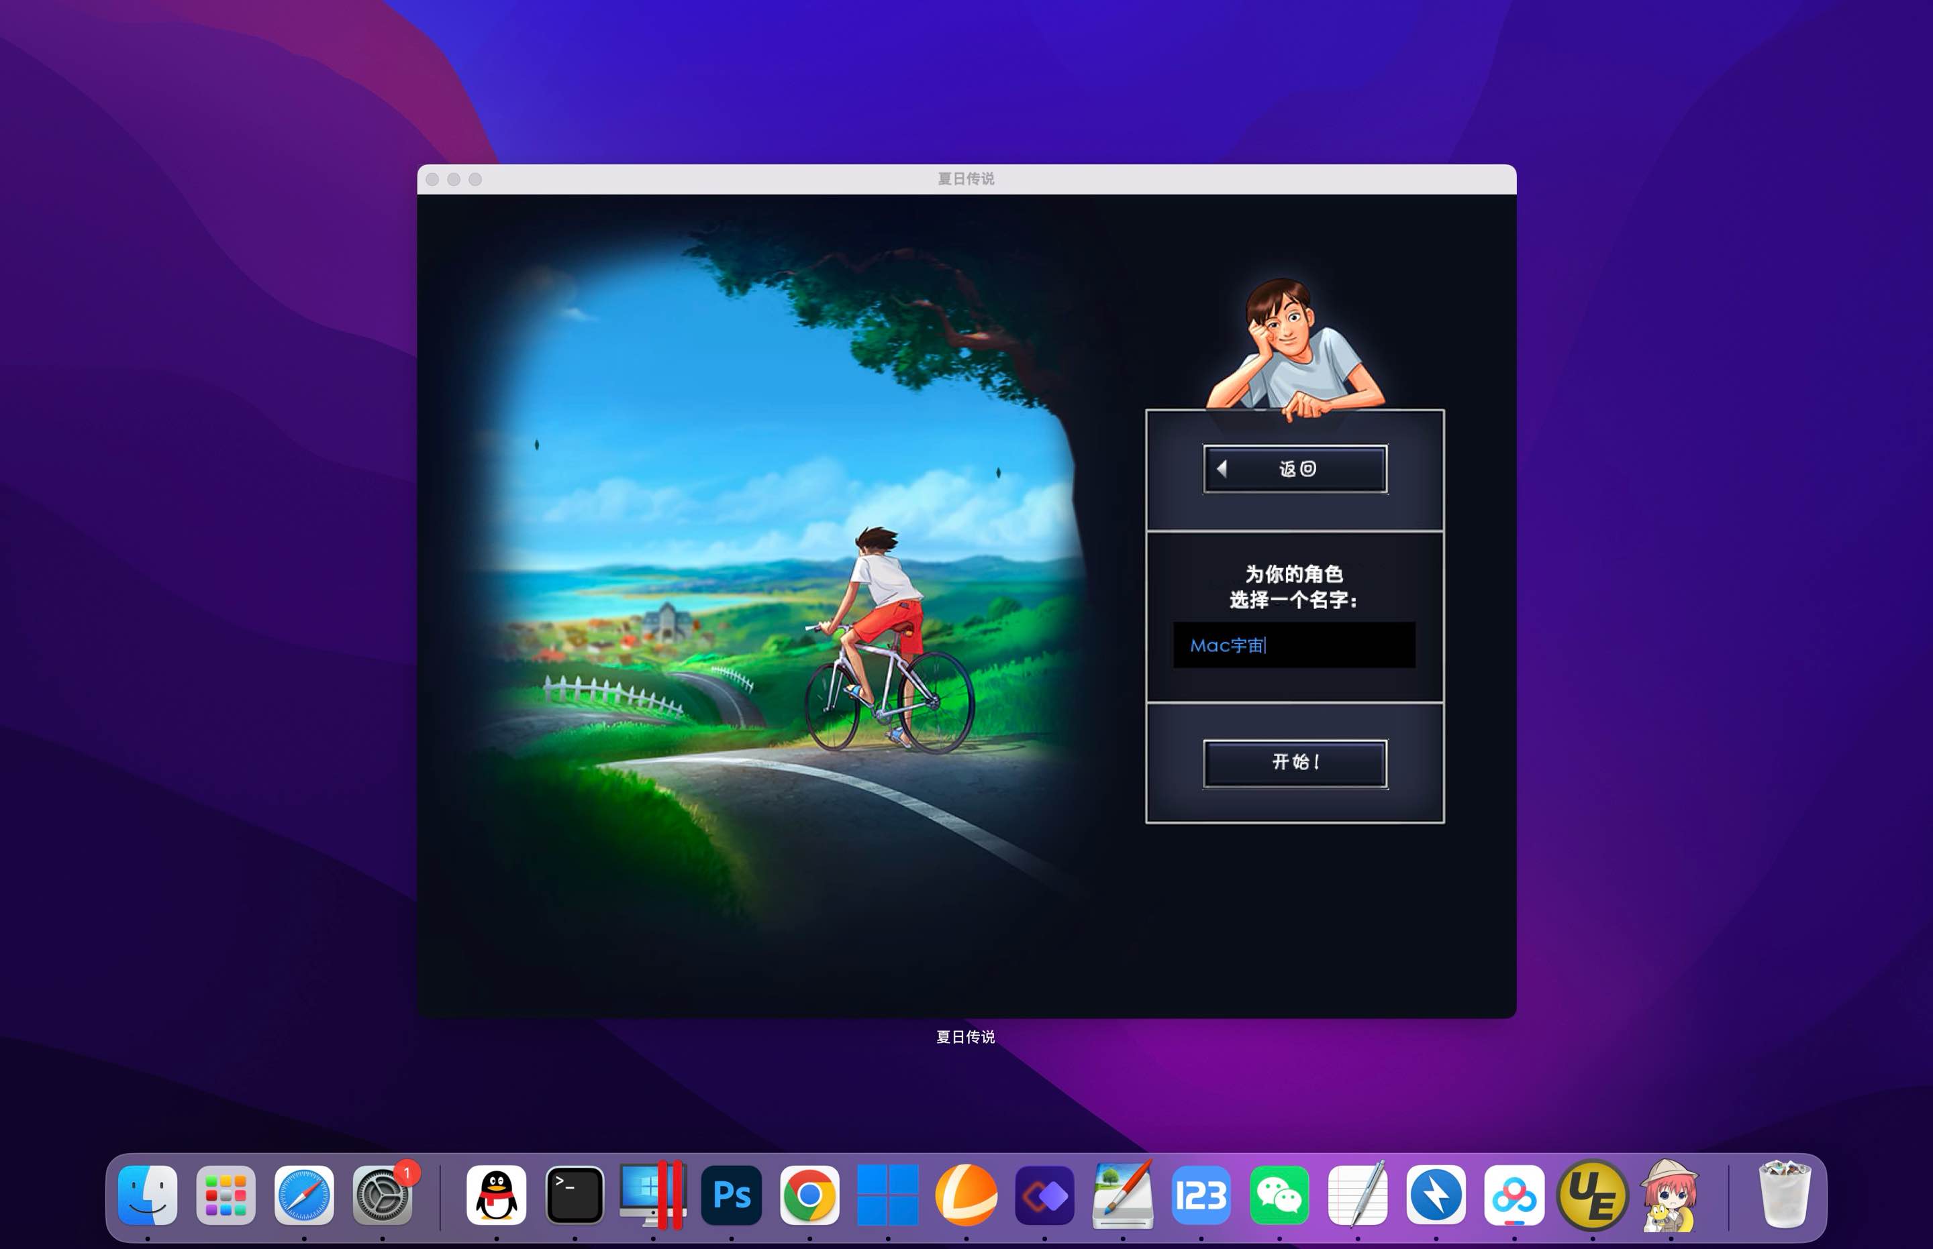Open the orange ball app icon
This screenshot has height=1249, width=1933.
pyautogui.click(x=966, y=1195)
